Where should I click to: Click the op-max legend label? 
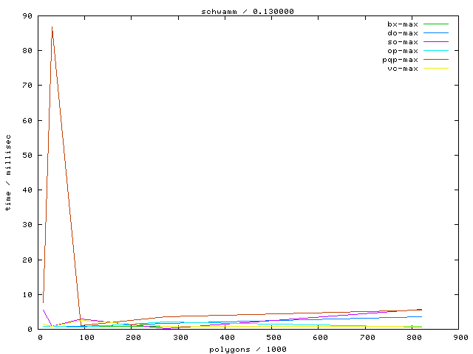[402, 51]
